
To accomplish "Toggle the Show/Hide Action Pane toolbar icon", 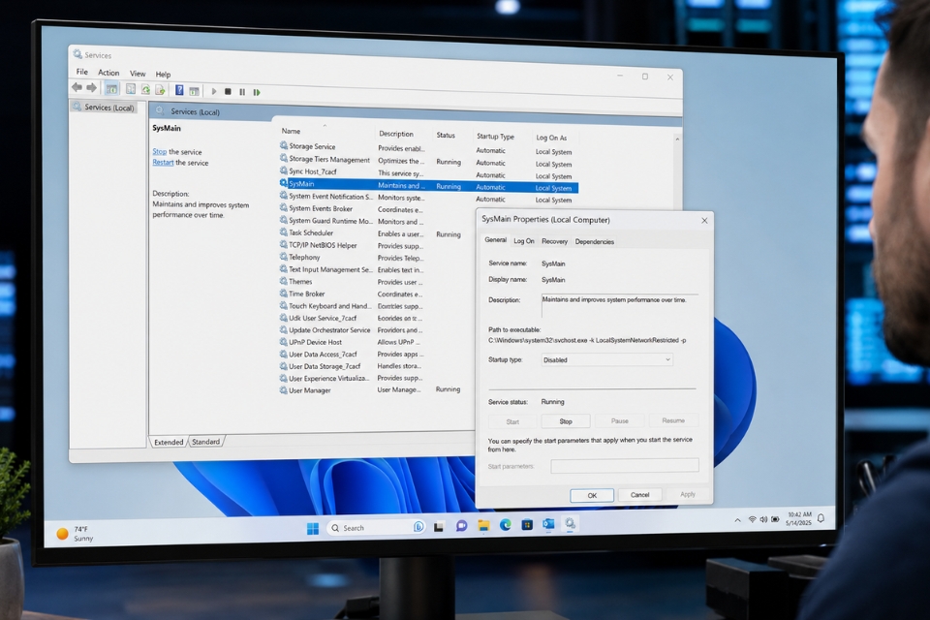I will pyautogui.click(x=194, y=91).
